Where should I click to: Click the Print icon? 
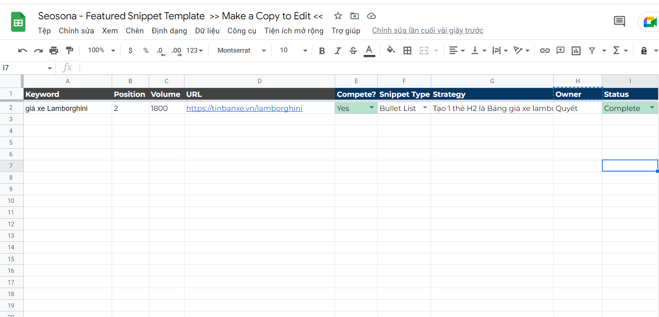pyautogui.click(x=54, y=51)
